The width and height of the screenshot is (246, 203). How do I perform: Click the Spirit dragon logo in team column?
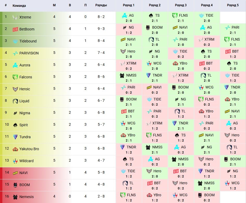coord(15,125)
